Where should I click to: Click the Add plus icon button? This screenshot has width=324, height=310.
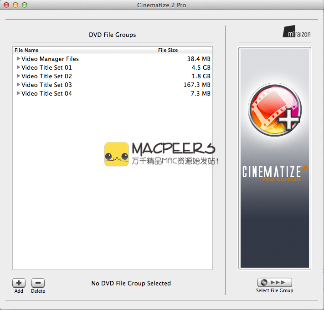point(19,283)
